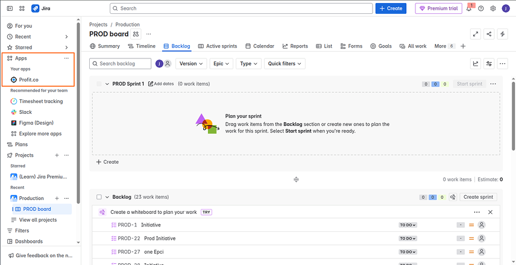Open the help question mark icon
The width and height of the screenshot is (516, 265).
click(481, 8)
